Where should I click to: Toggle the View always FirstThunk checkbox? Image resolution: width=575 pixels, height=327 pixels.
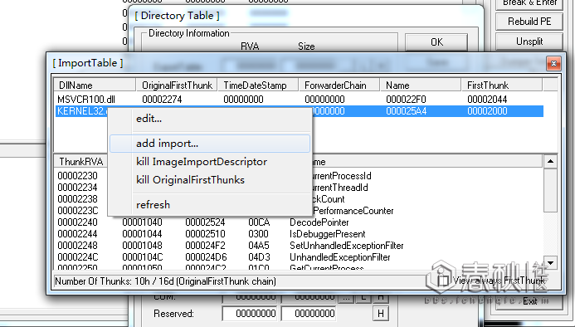(442, 281)
